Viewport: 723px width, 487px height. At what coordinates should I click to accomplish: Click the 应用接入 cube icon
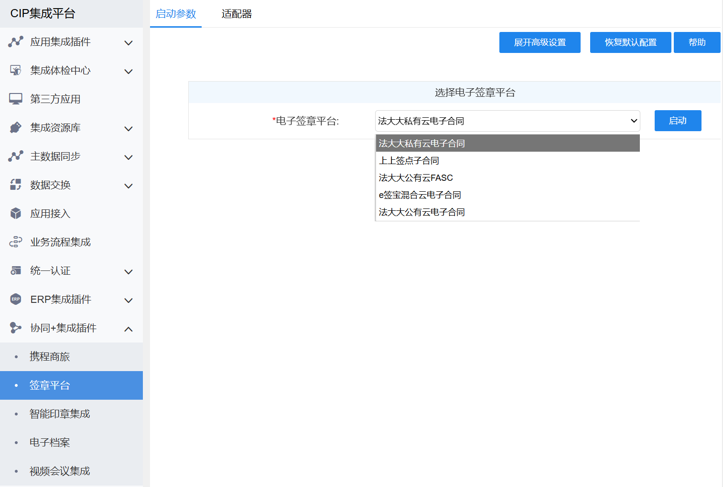tap(16, 214)
